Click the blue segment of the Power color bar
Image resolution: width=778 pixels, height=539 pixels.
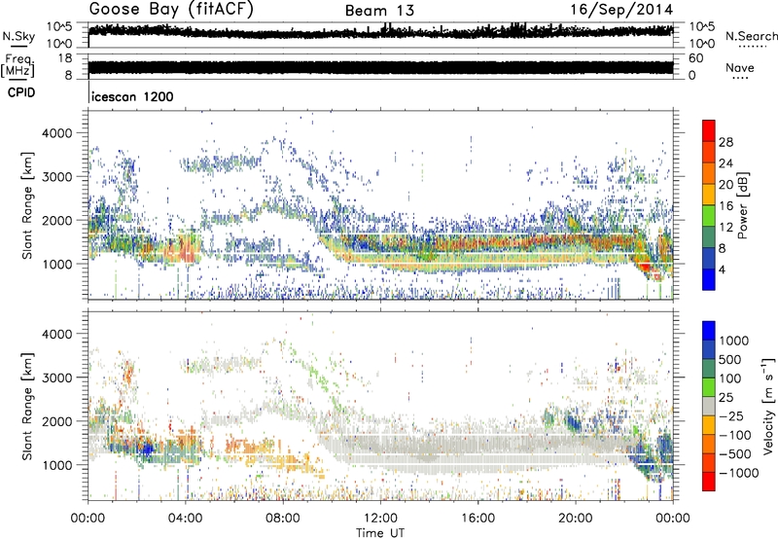point(709,279)
